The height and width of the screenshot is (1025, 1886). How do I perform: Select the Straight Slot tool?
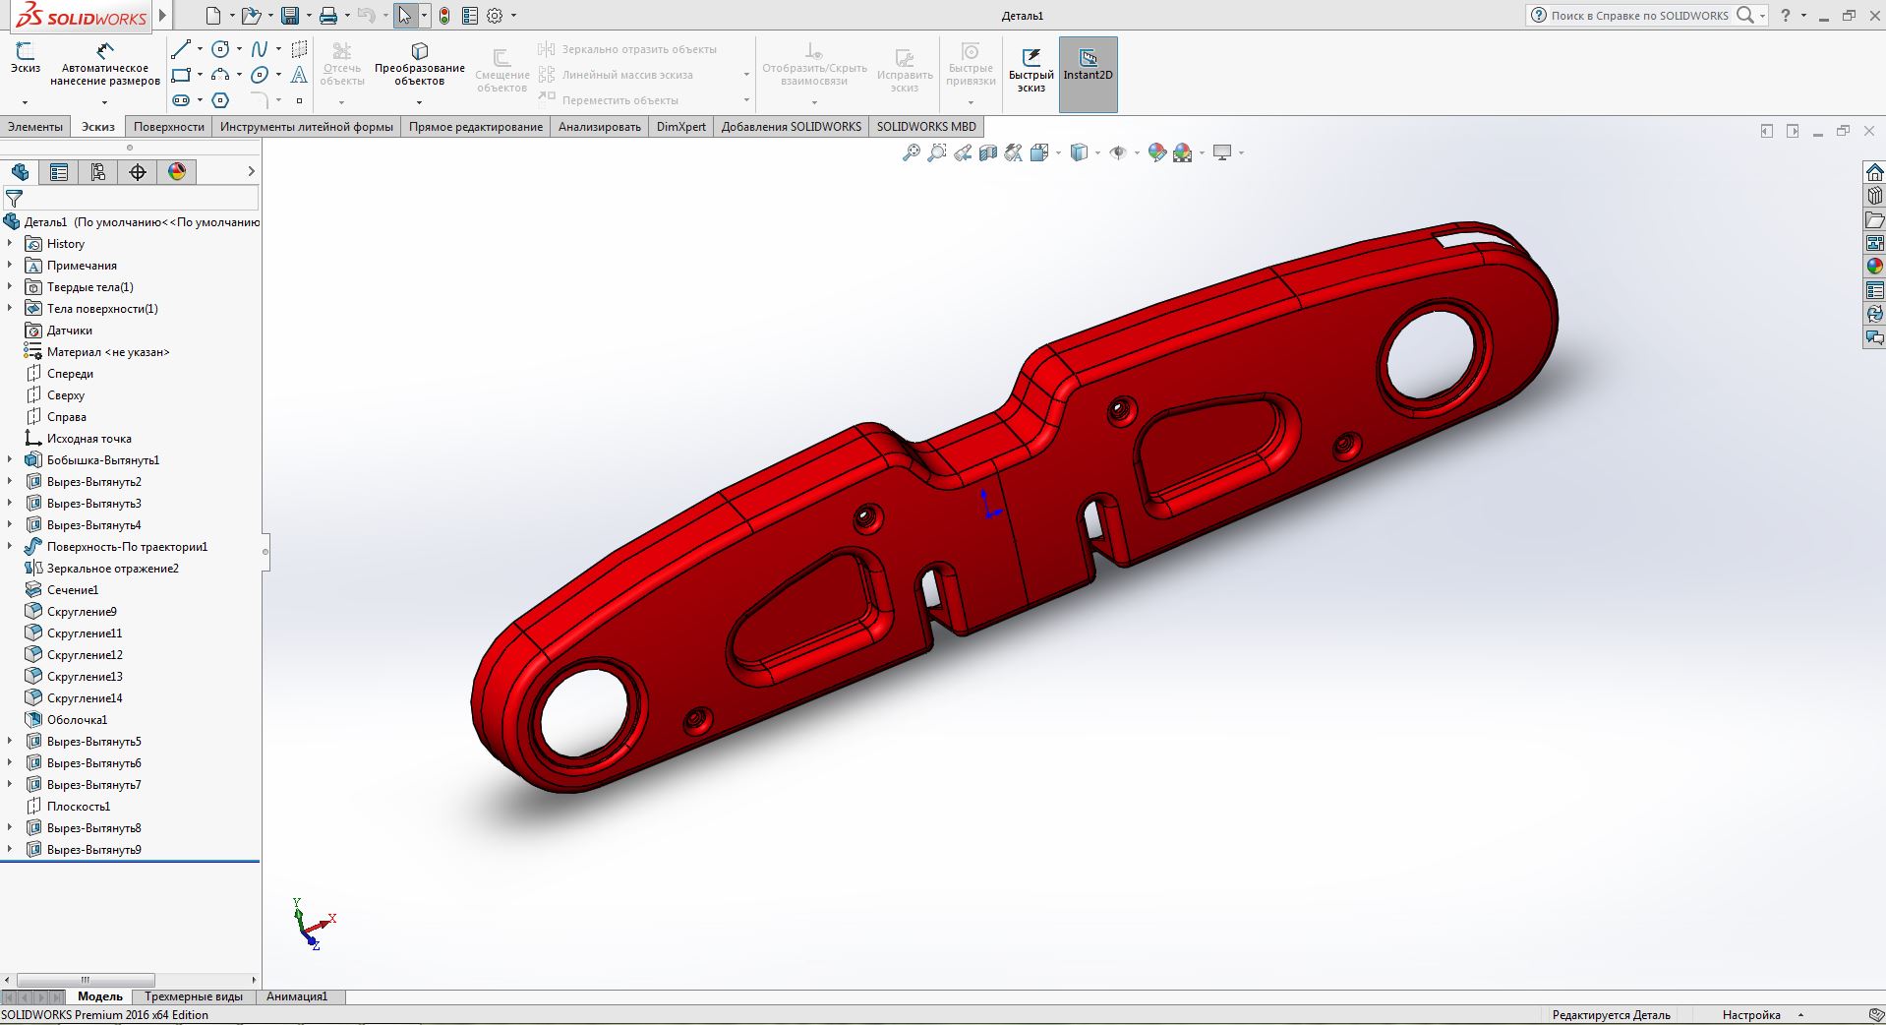pos(181,100)
